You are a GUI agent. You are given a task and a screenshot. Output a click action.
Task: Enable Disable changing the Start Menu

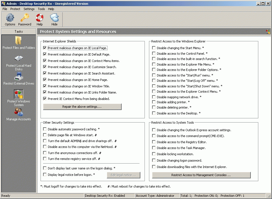[154, 48]
